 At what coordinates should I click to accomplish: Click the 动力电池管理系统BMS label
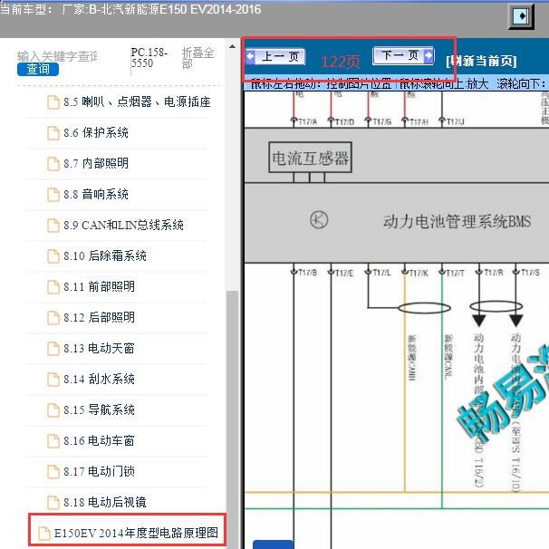(x=457, y=221)
